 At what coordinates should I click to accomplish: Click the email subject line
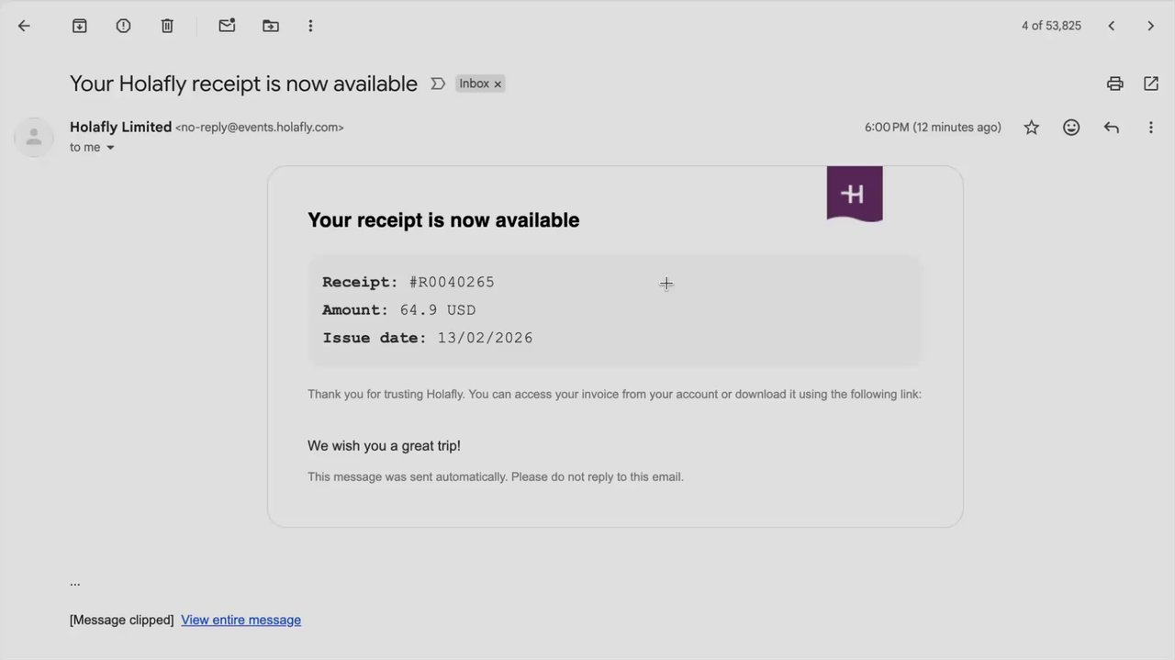[243, 84]
